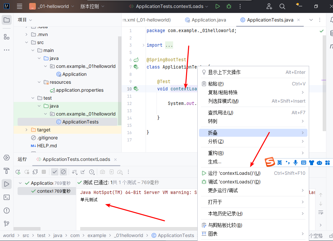
Task: Choose 粘贴 from context menu
Action: coord(253,84)
